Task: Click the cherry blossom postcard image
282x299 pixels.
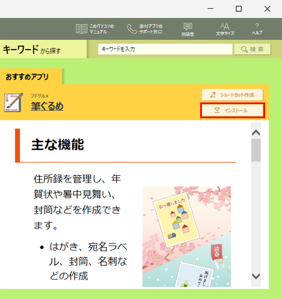Action: [x=187, y=236]
